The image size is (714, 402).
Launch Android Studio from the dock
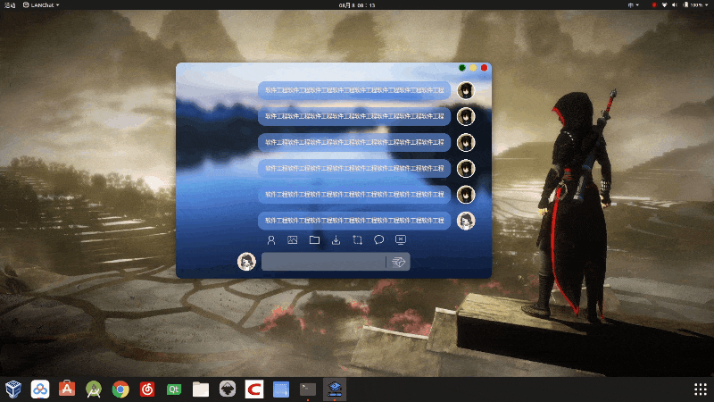coord(94,389)
